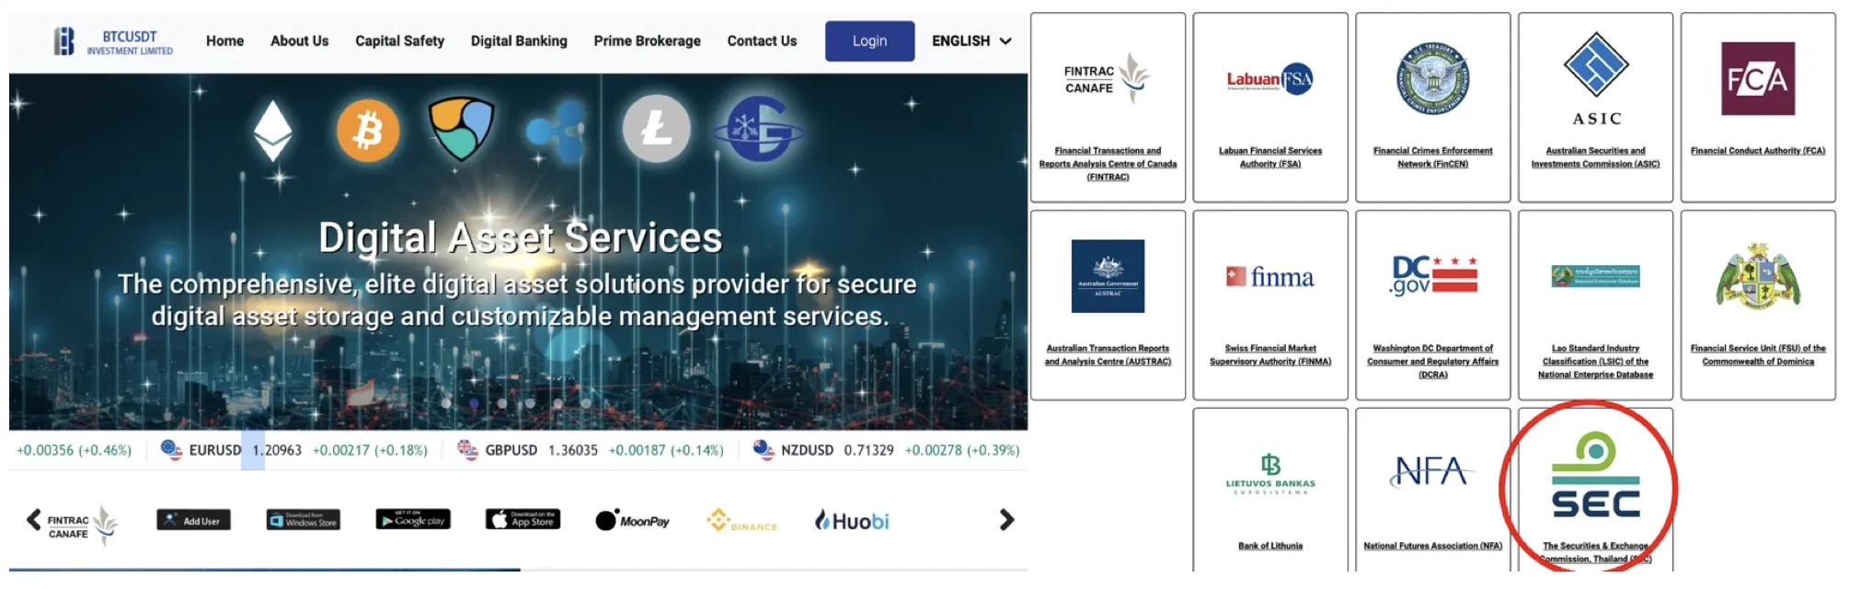The width and height of the screenshot is (1849, 589).
Task: Open the Prime Brokerage menu item
Action: tap(647, 41)
